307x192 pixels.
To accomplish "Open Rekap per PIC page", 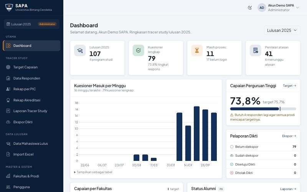I will (x=32, y=89).
